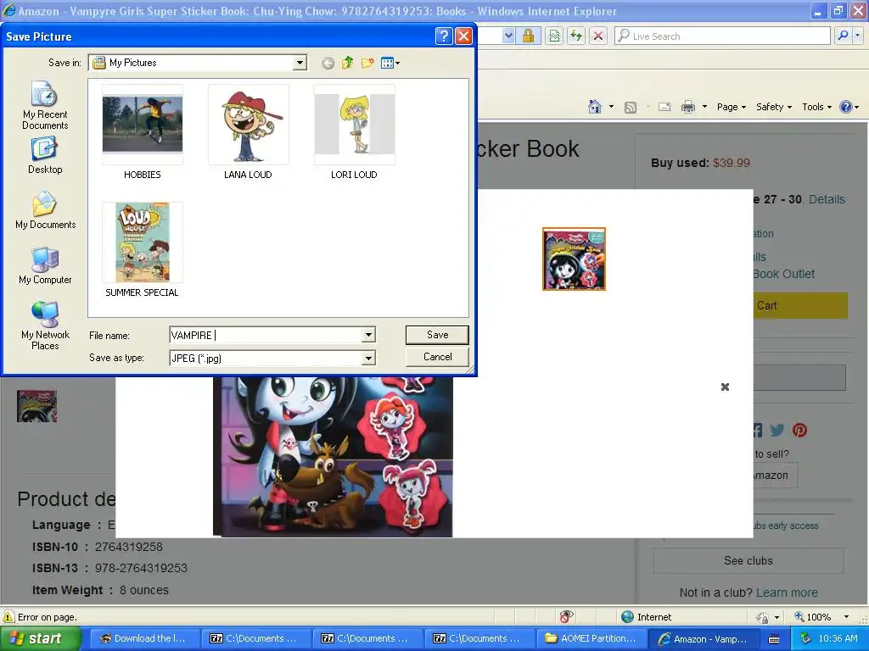Viewport: 869px width, 651px height.
Task: Click the File name text field
Action: click(x=266, y=335)
